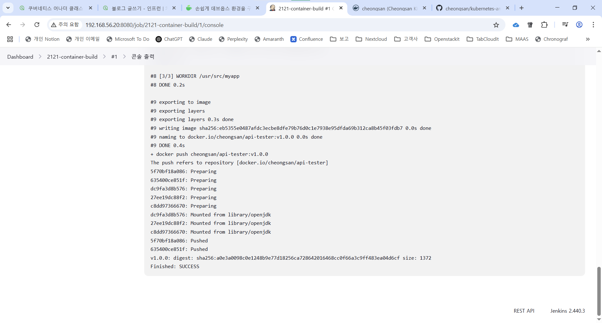Switch to the cheongsan/kubernetes GitHub tab
The image size is (602, 323).
473,8
